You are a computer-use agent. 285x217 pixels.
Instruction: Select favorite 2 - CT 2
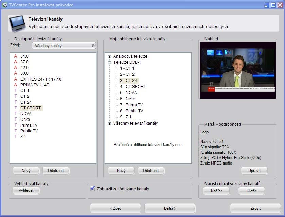127,74
